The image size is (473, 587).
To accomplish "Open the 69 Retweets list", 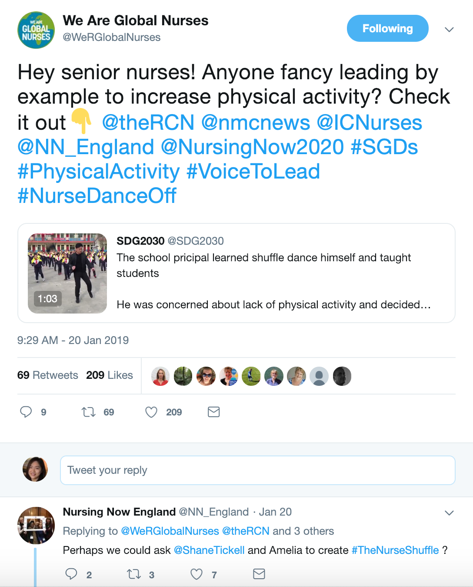I will point(48,375).
